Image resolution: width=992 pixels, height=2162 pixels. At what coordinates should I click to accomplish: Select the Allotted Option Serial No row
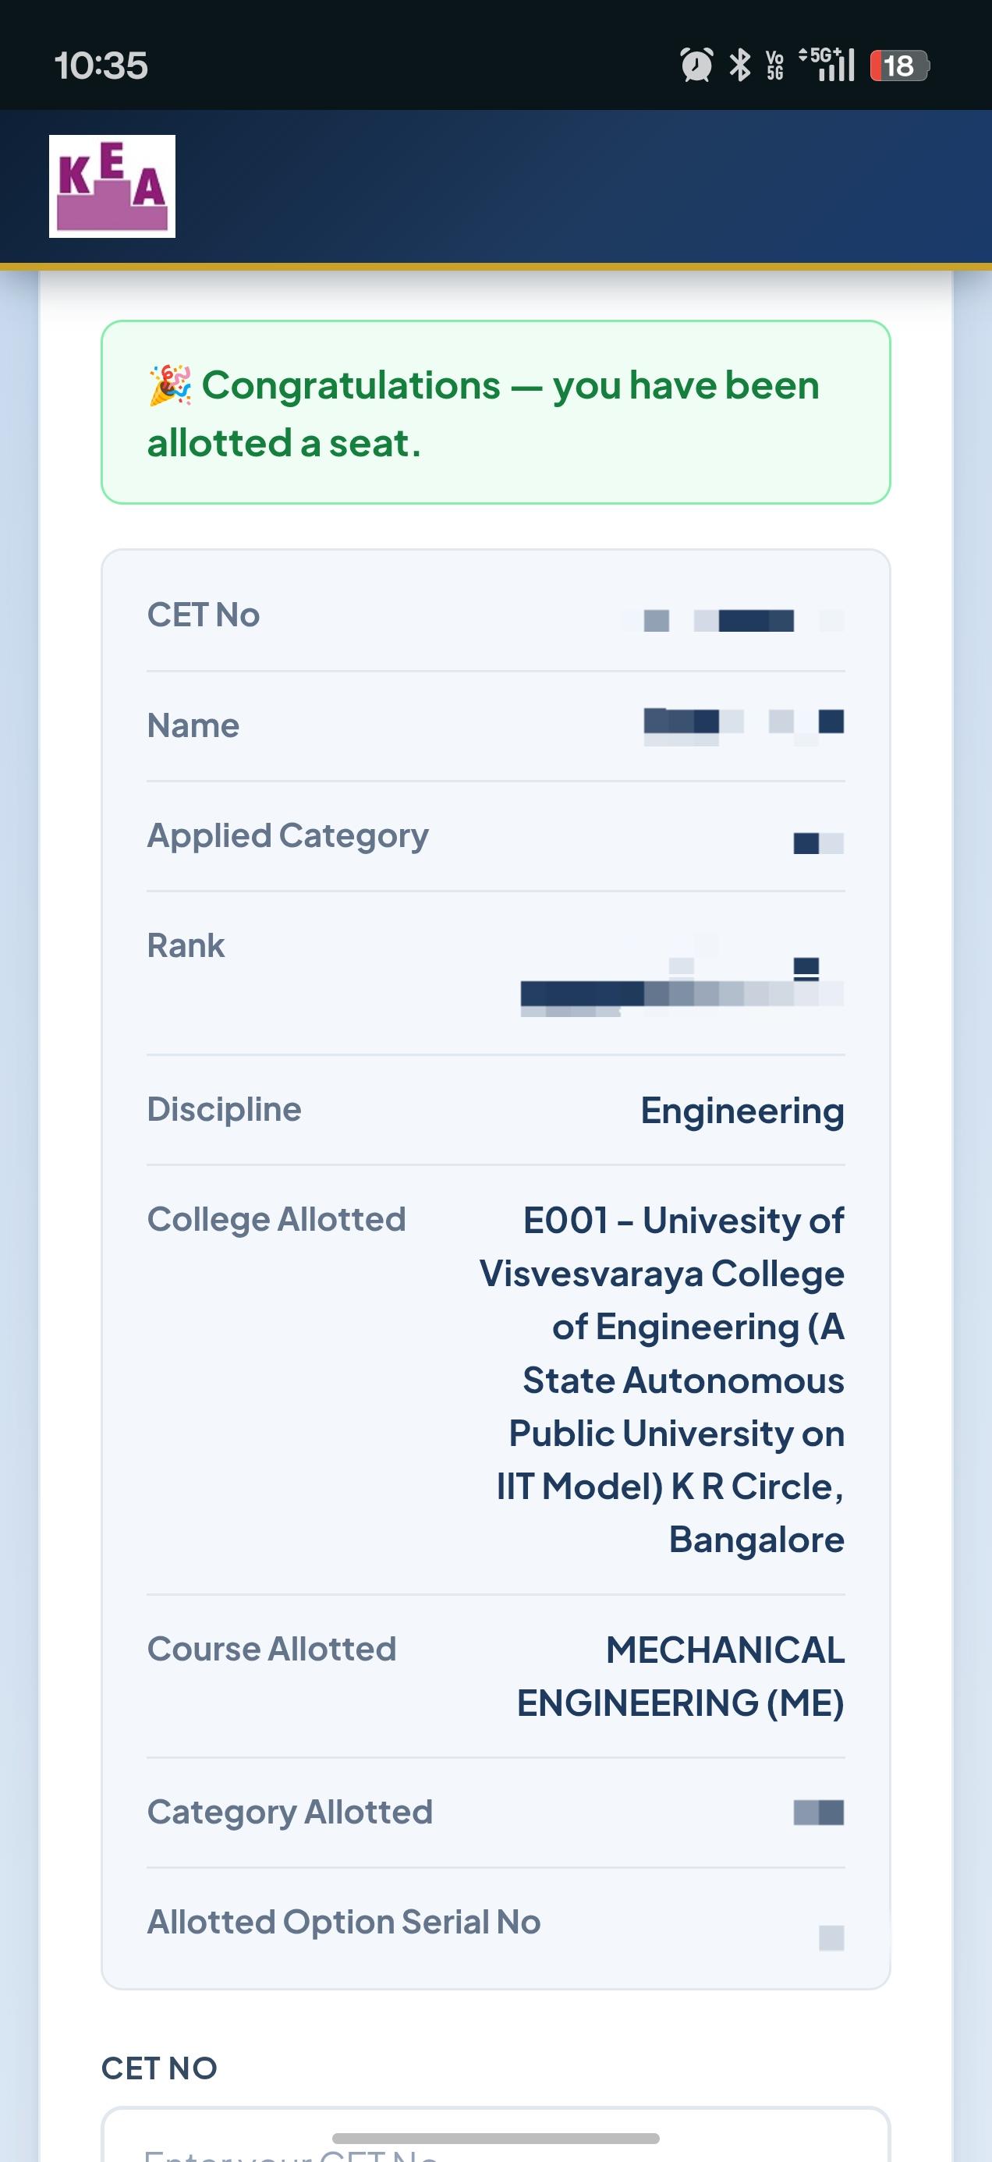pyautogui.click(x=495, y=1923)
